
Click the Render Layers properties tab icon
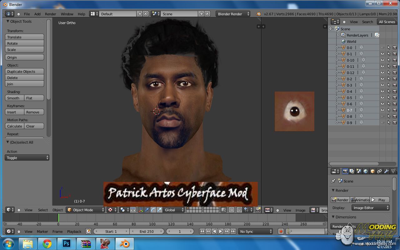tap(352, 171)
